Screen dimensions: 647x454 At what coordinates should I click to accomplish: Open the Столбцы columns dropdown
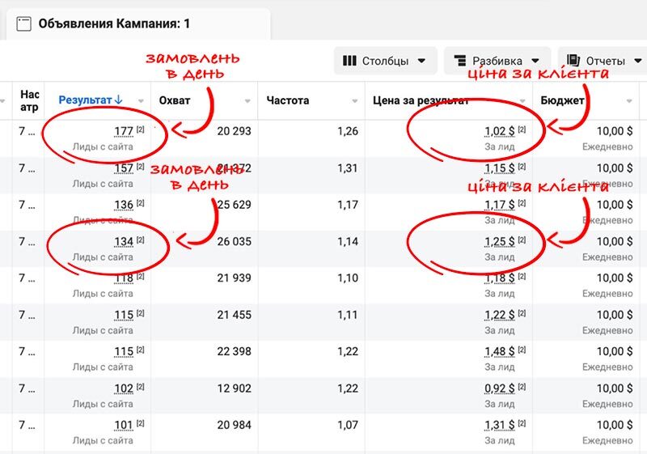385,61
